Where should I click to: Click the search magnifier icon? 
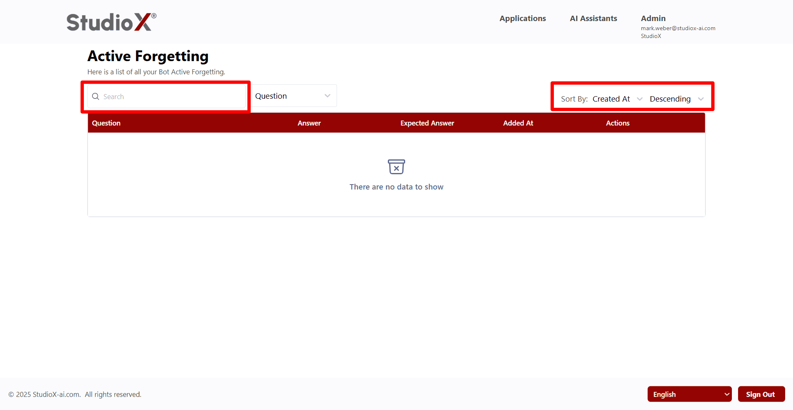tap(95, 96)
